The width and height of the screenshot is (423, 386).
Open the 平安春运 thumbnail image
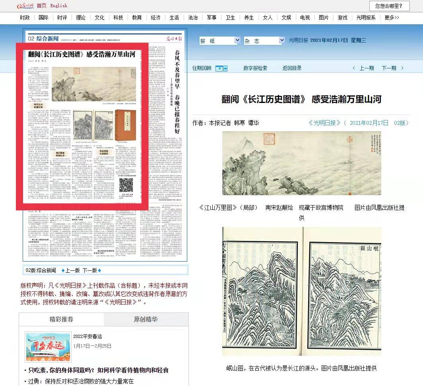(48, 347)
